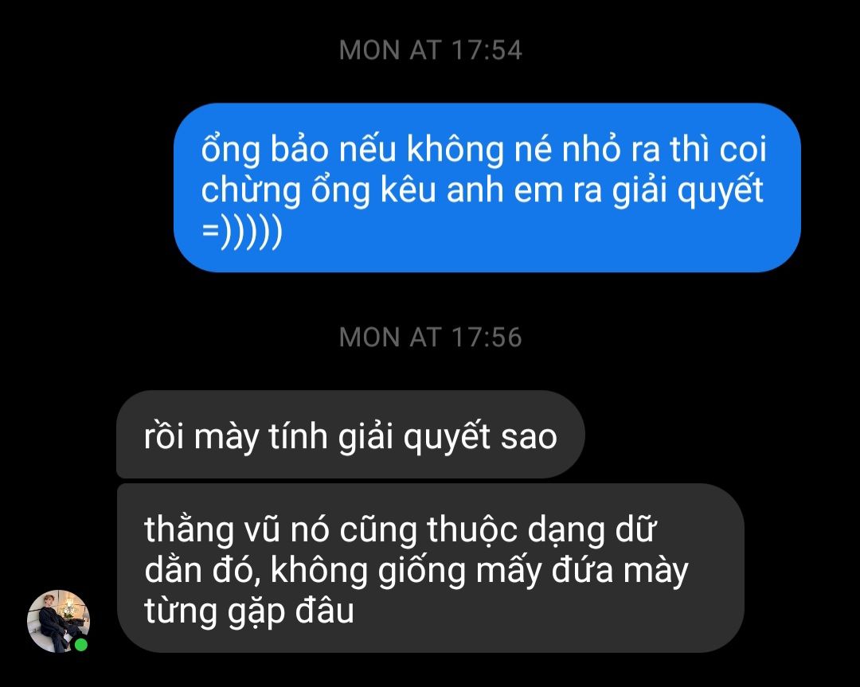Select the blue sent message bubble

tap(487, 188)
